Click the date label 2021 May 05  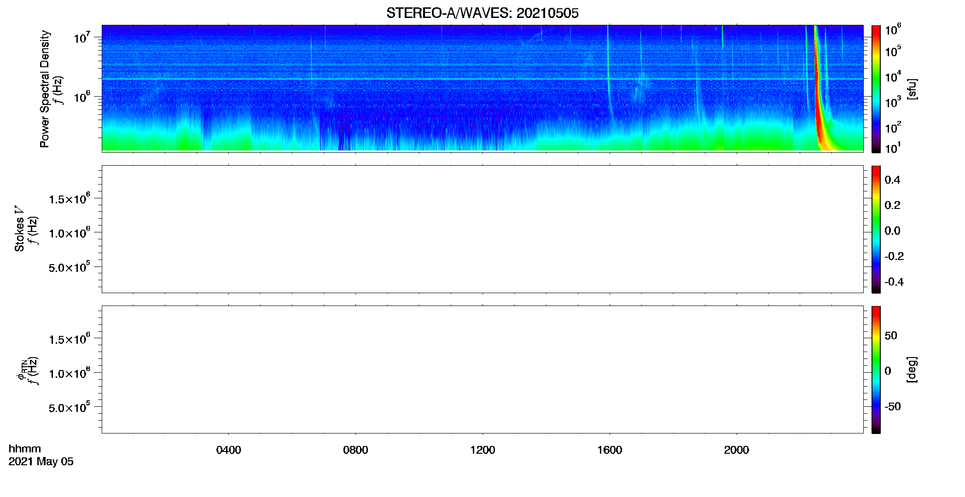(x=41, y=462)
